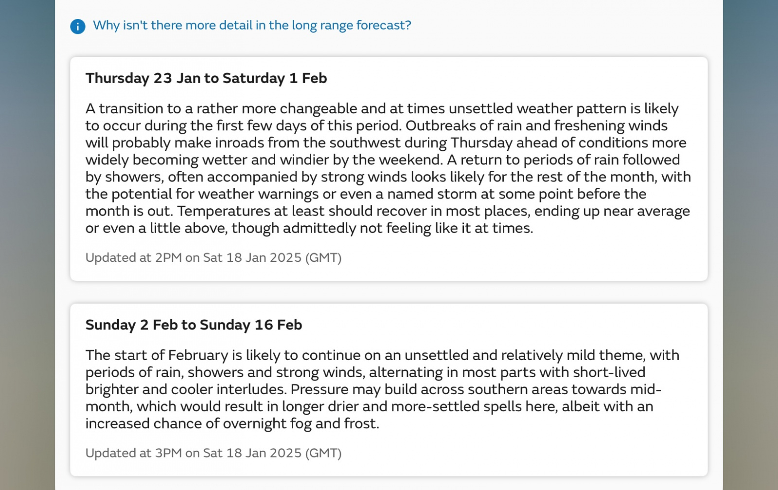The width and height of the screenshot is (778, 490).
Task: Click the left page background margin
Action: [x=27, y=245]
